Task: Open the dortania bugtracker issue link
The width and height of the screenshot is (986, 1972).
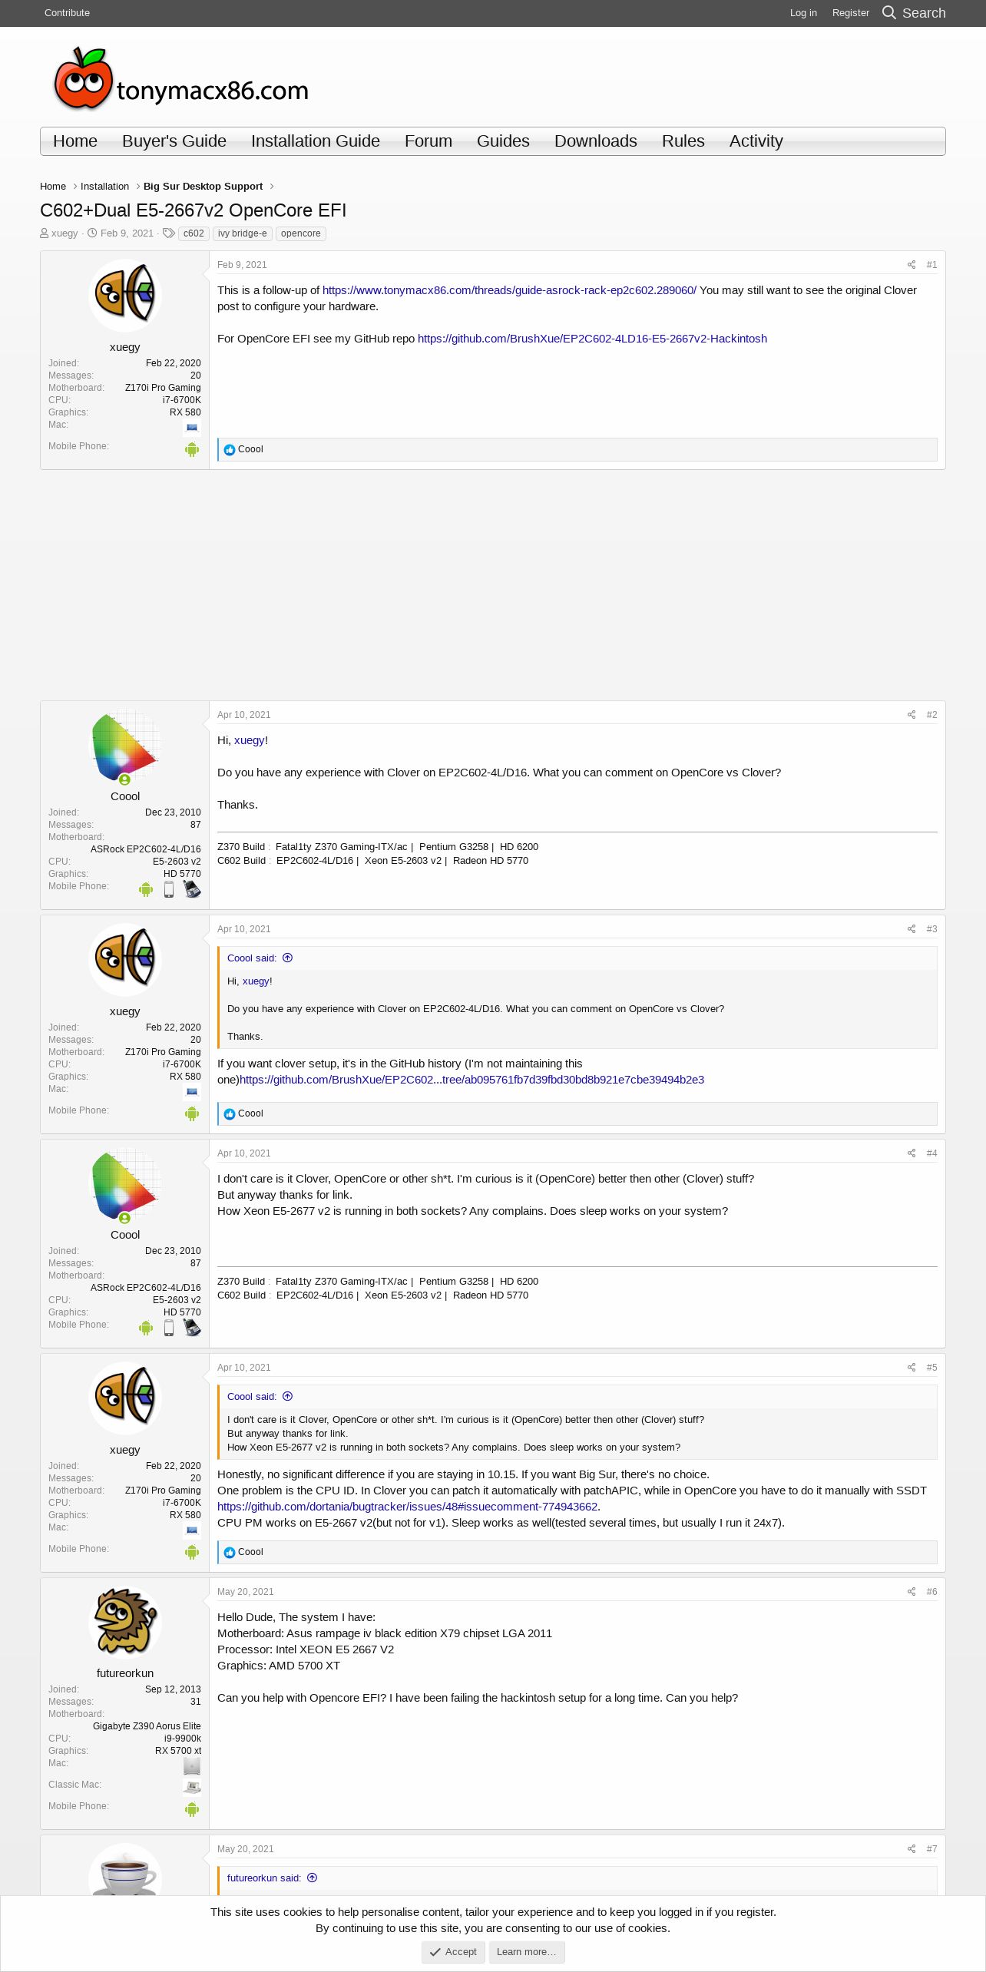Action: click(x=407, y=1507)
